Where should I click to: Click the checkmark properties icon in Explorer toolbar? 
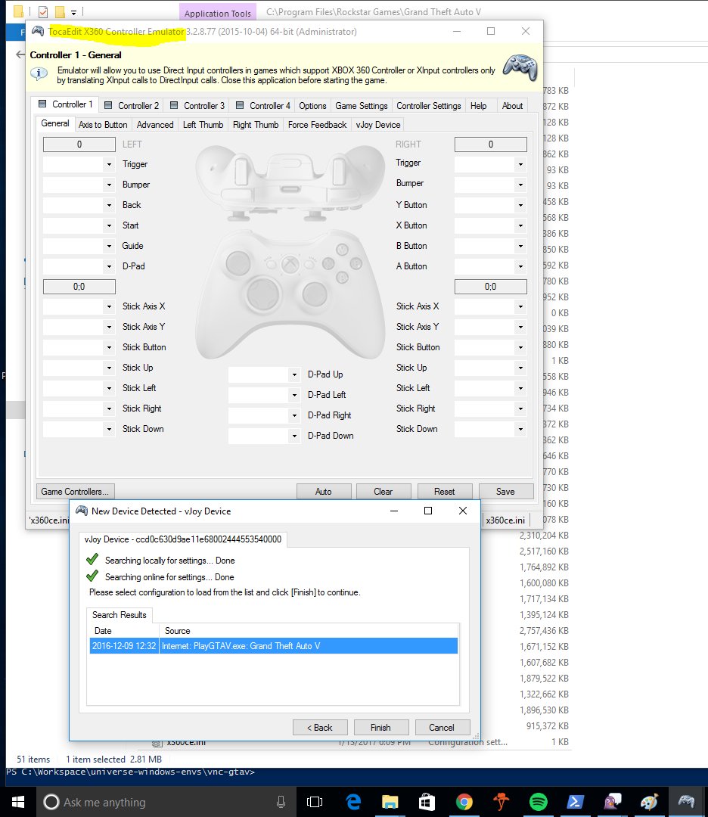(43, 11)
